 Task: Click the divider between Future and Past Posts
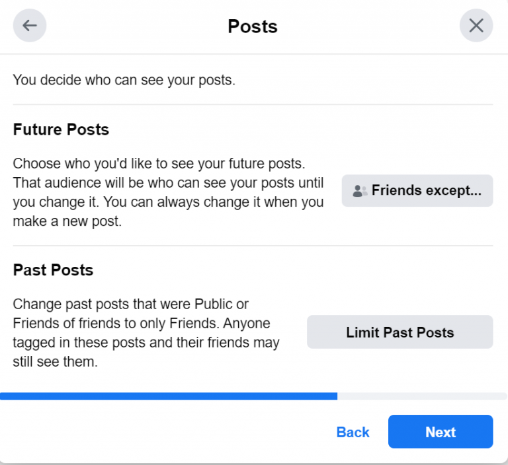click(x=253, y=246)
